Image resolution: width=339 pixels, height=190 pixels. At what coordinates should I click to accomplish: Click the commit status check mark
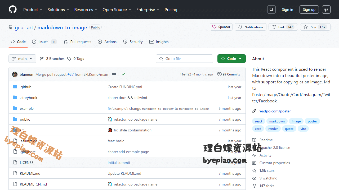(x=123, y=74)
